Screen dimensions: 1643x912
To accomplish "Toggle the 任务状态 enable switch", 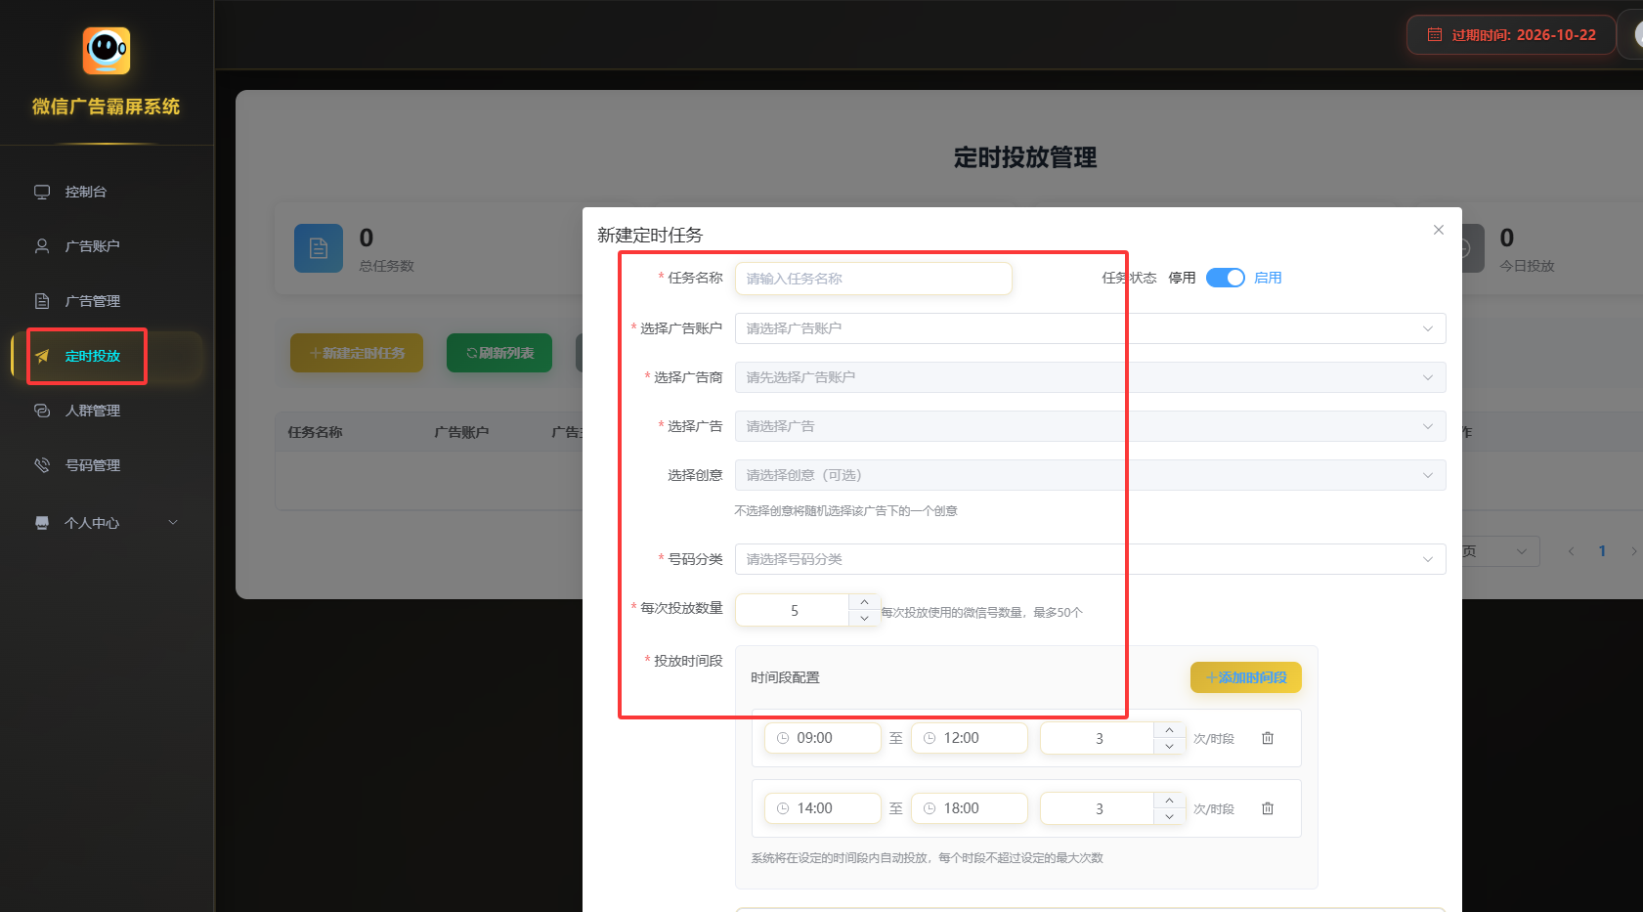I will tap(1225, 278).
